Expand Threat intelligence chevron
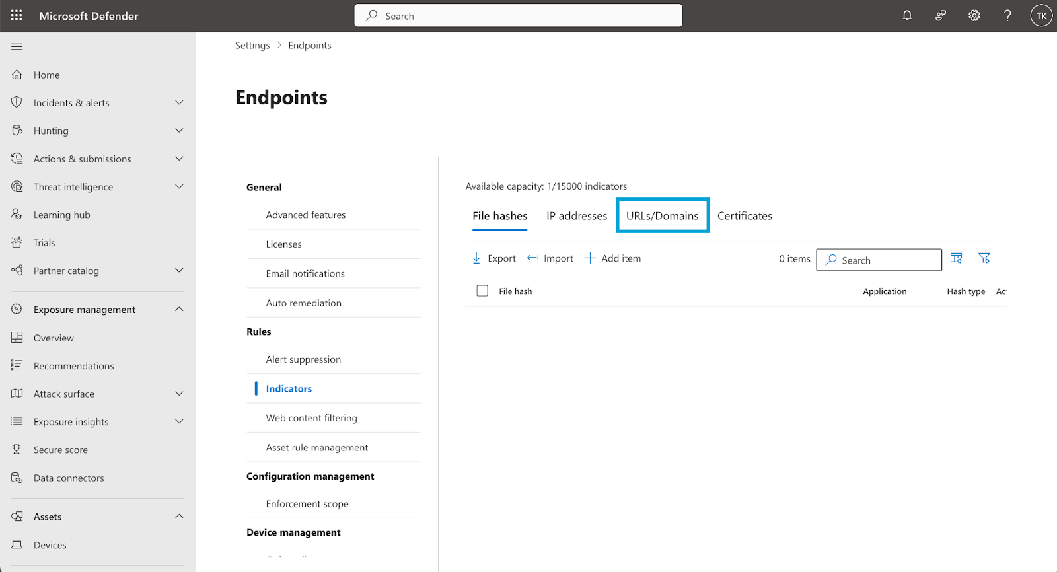The height and width of the screenshot is (572, 1057). [179, 186]
